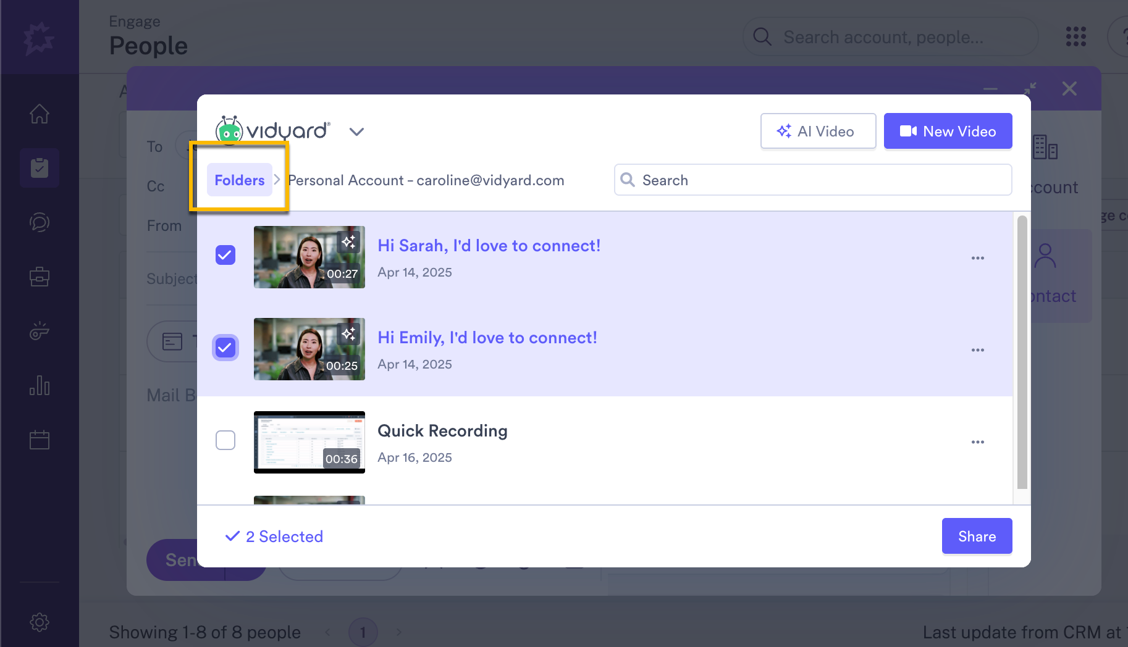
Task: Click the app logo at the sidebar top
Action: coord(39,38)
